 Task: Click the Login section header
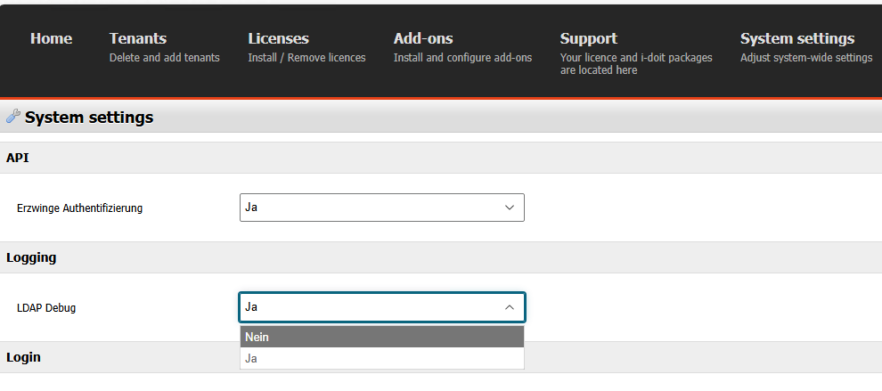[x=23, y=356]
